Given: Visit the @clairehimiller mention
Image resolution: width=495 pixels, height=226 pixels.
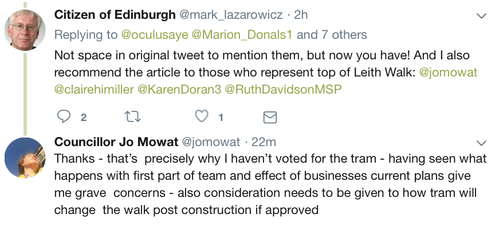Looking at the screenshot, I should [94, 90].
